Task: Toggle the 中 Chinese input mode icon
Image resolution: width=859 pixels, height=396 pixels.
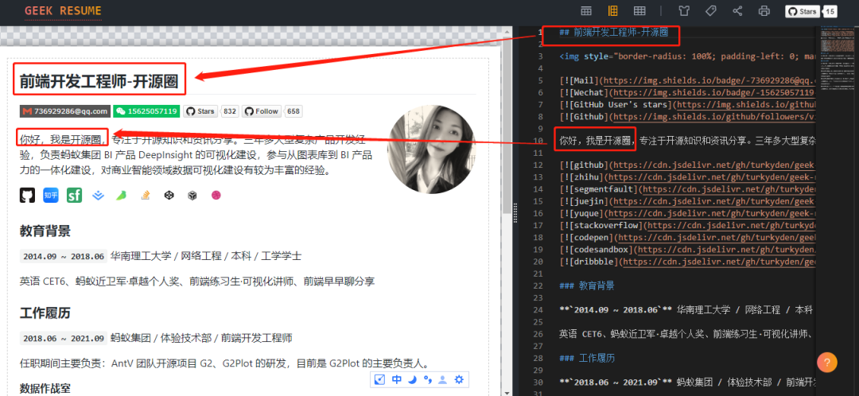Action: click(397, 379)
